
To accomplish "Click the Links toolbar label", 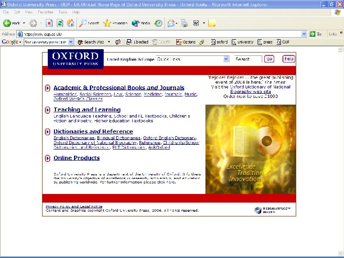I will tap(333, 34).
